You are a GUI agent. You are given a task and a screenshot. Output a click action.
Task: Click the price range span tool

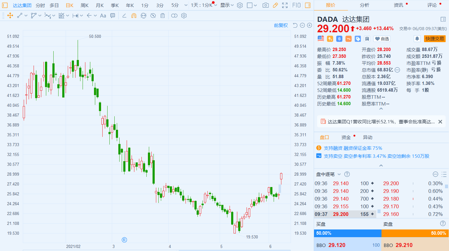tap(75, 16)
